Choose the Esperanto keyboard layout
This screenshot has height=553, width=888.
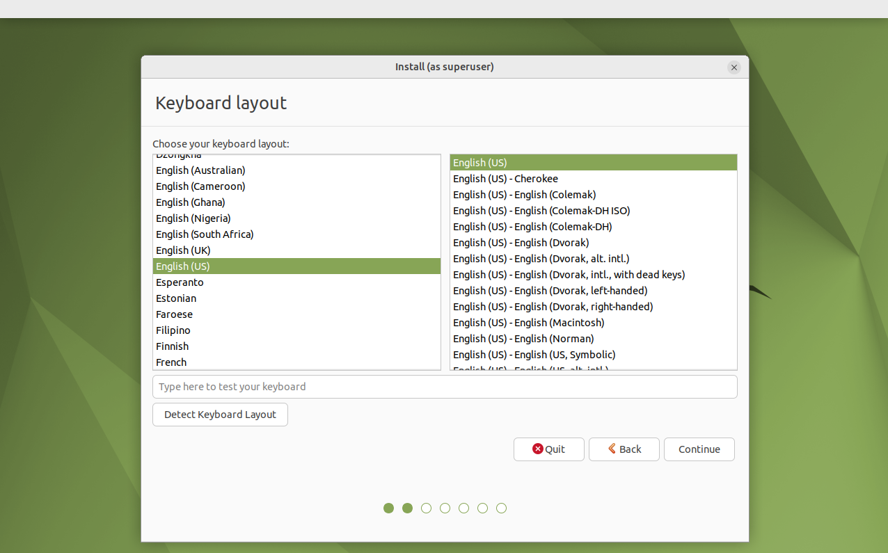click(180, 282)
